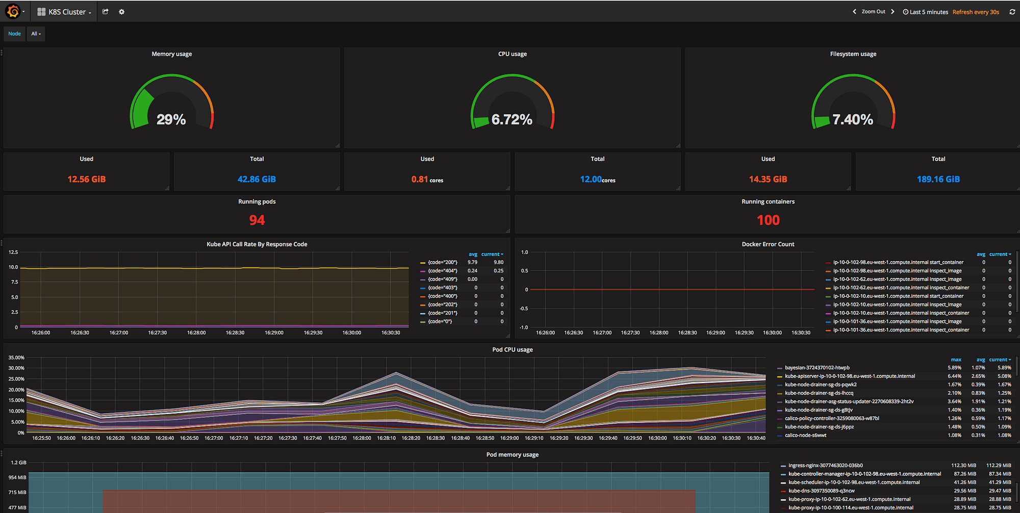
Task: Open the Pod CPU usage panel menu
Action: click(x=513, y=349)
